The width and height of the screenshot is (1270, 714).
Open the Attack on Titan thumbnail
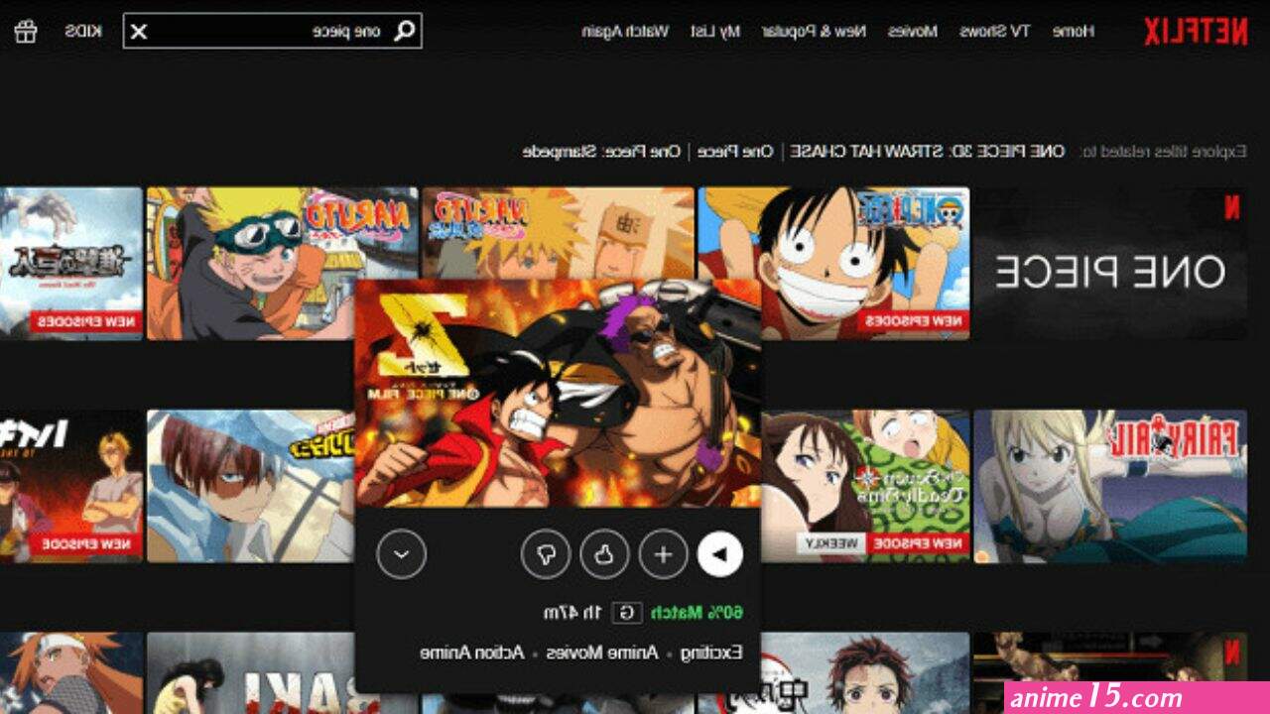(x=71, y=264)
